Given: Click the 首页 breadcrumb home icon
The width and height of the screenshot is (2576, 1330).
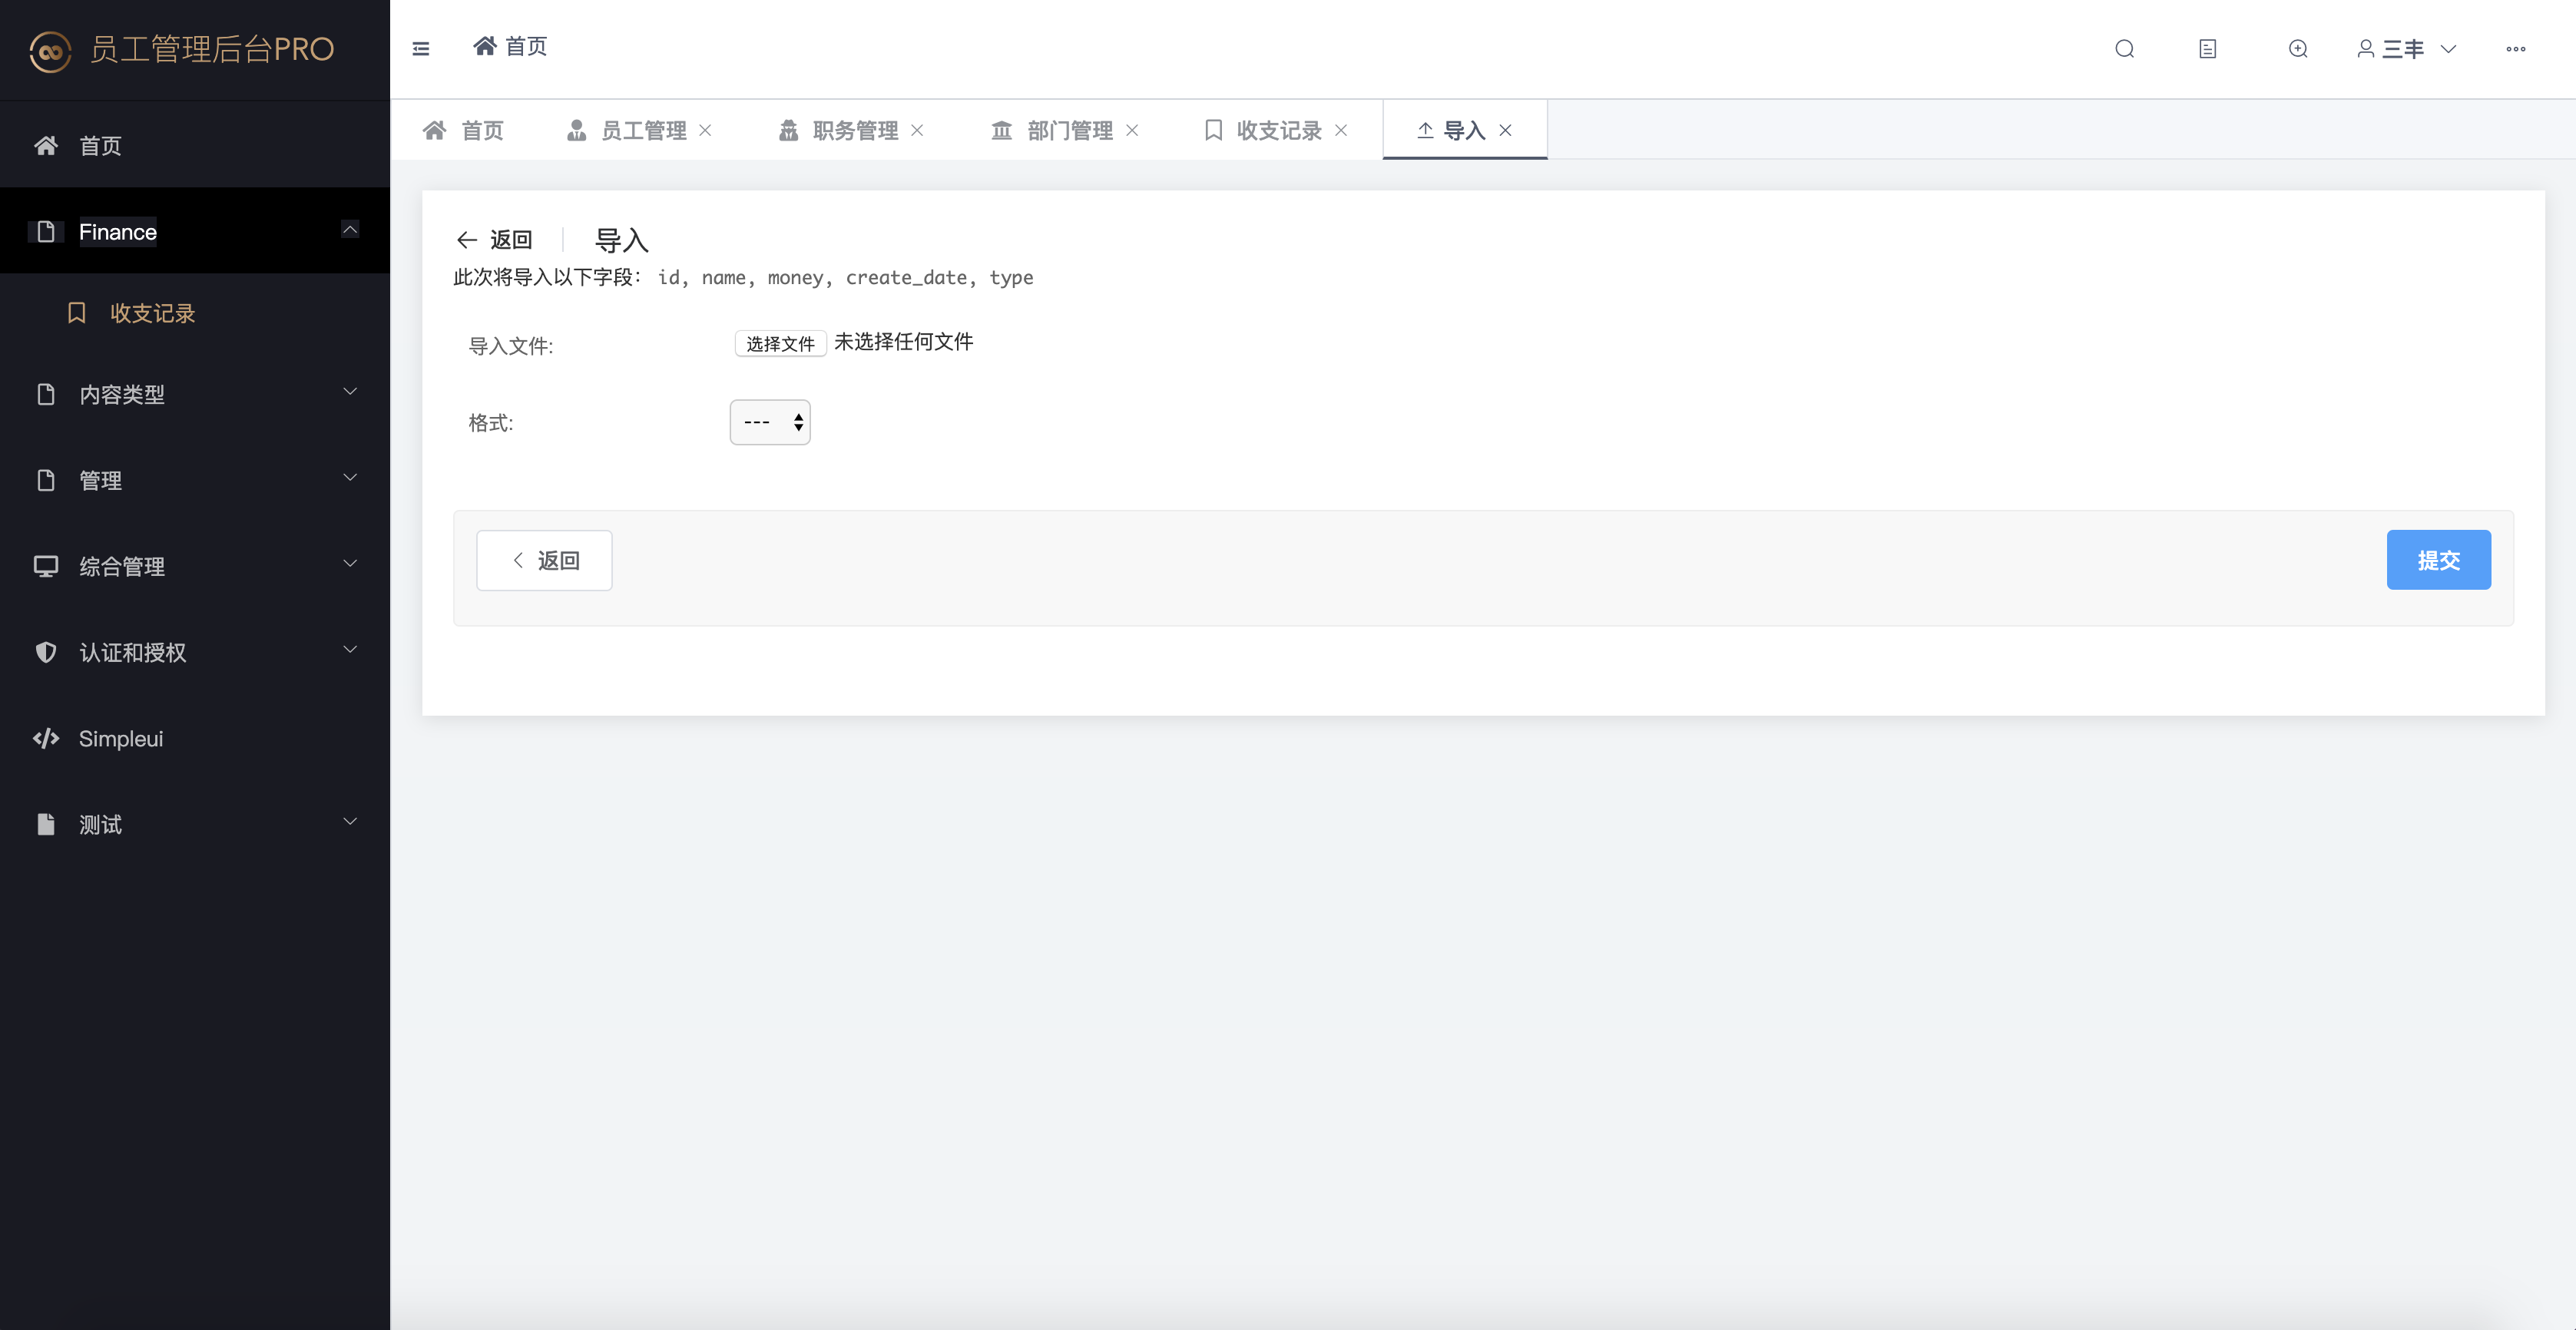Looking at the screenshot, I should (485, 46).
